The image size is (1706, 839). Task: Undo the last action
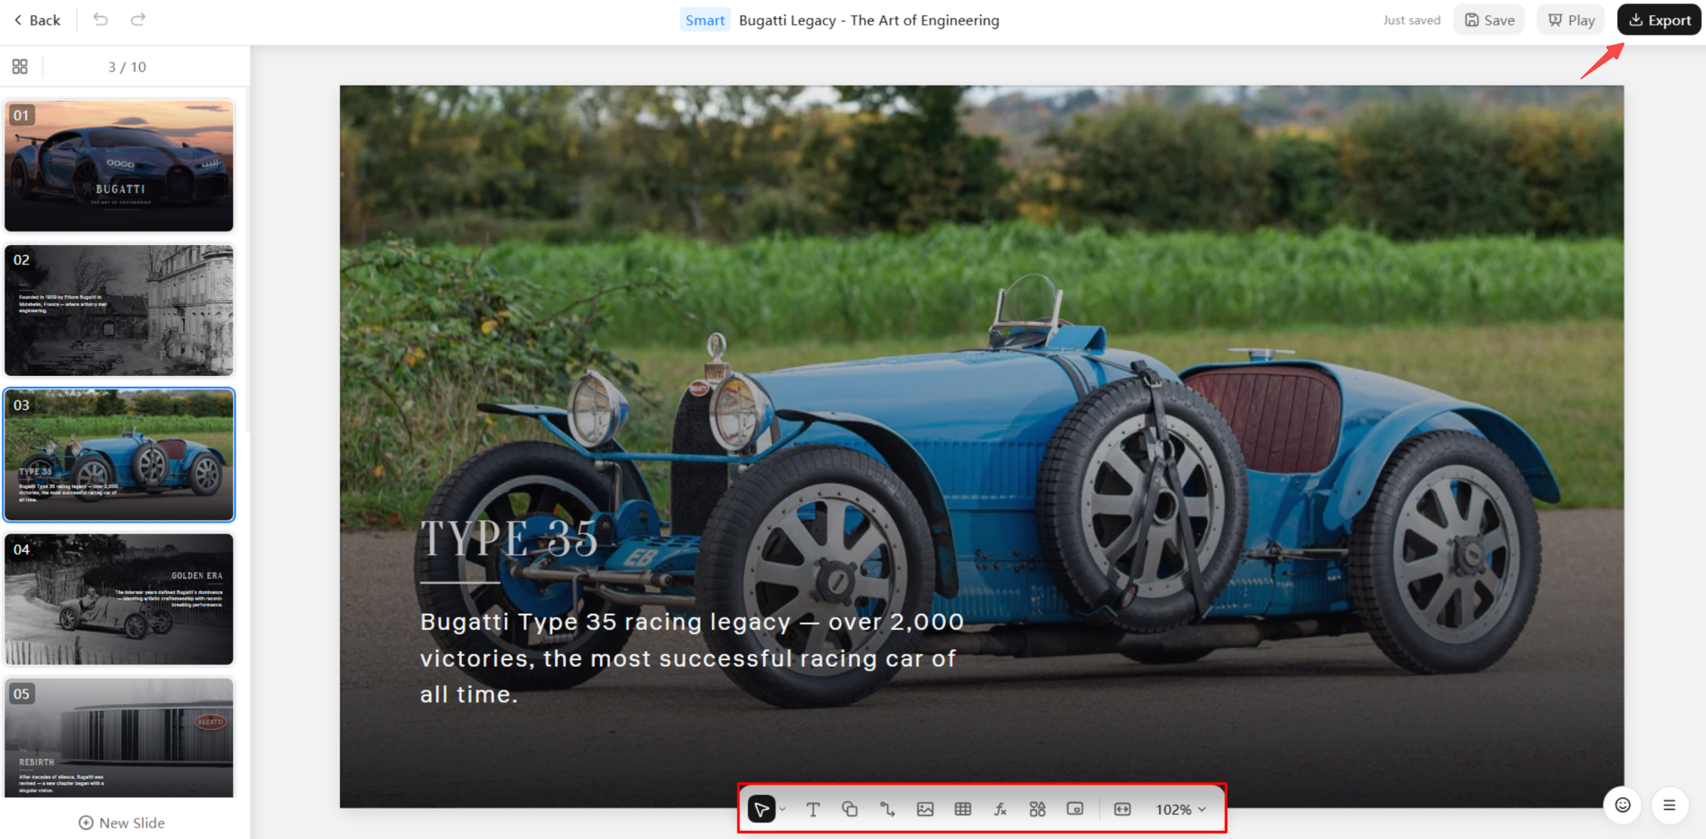pyautogui.click(x=101, y=20)
